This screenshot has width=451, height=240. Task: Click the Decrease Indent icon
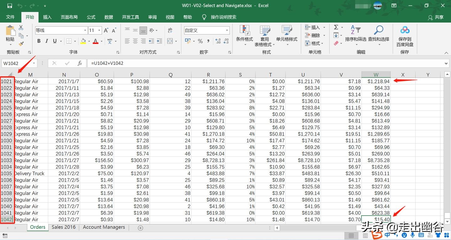pyautogui.click(x=151, y=41)
